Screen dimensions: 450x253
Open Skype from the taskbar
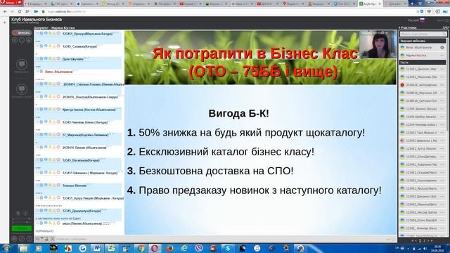click(228, 248)
